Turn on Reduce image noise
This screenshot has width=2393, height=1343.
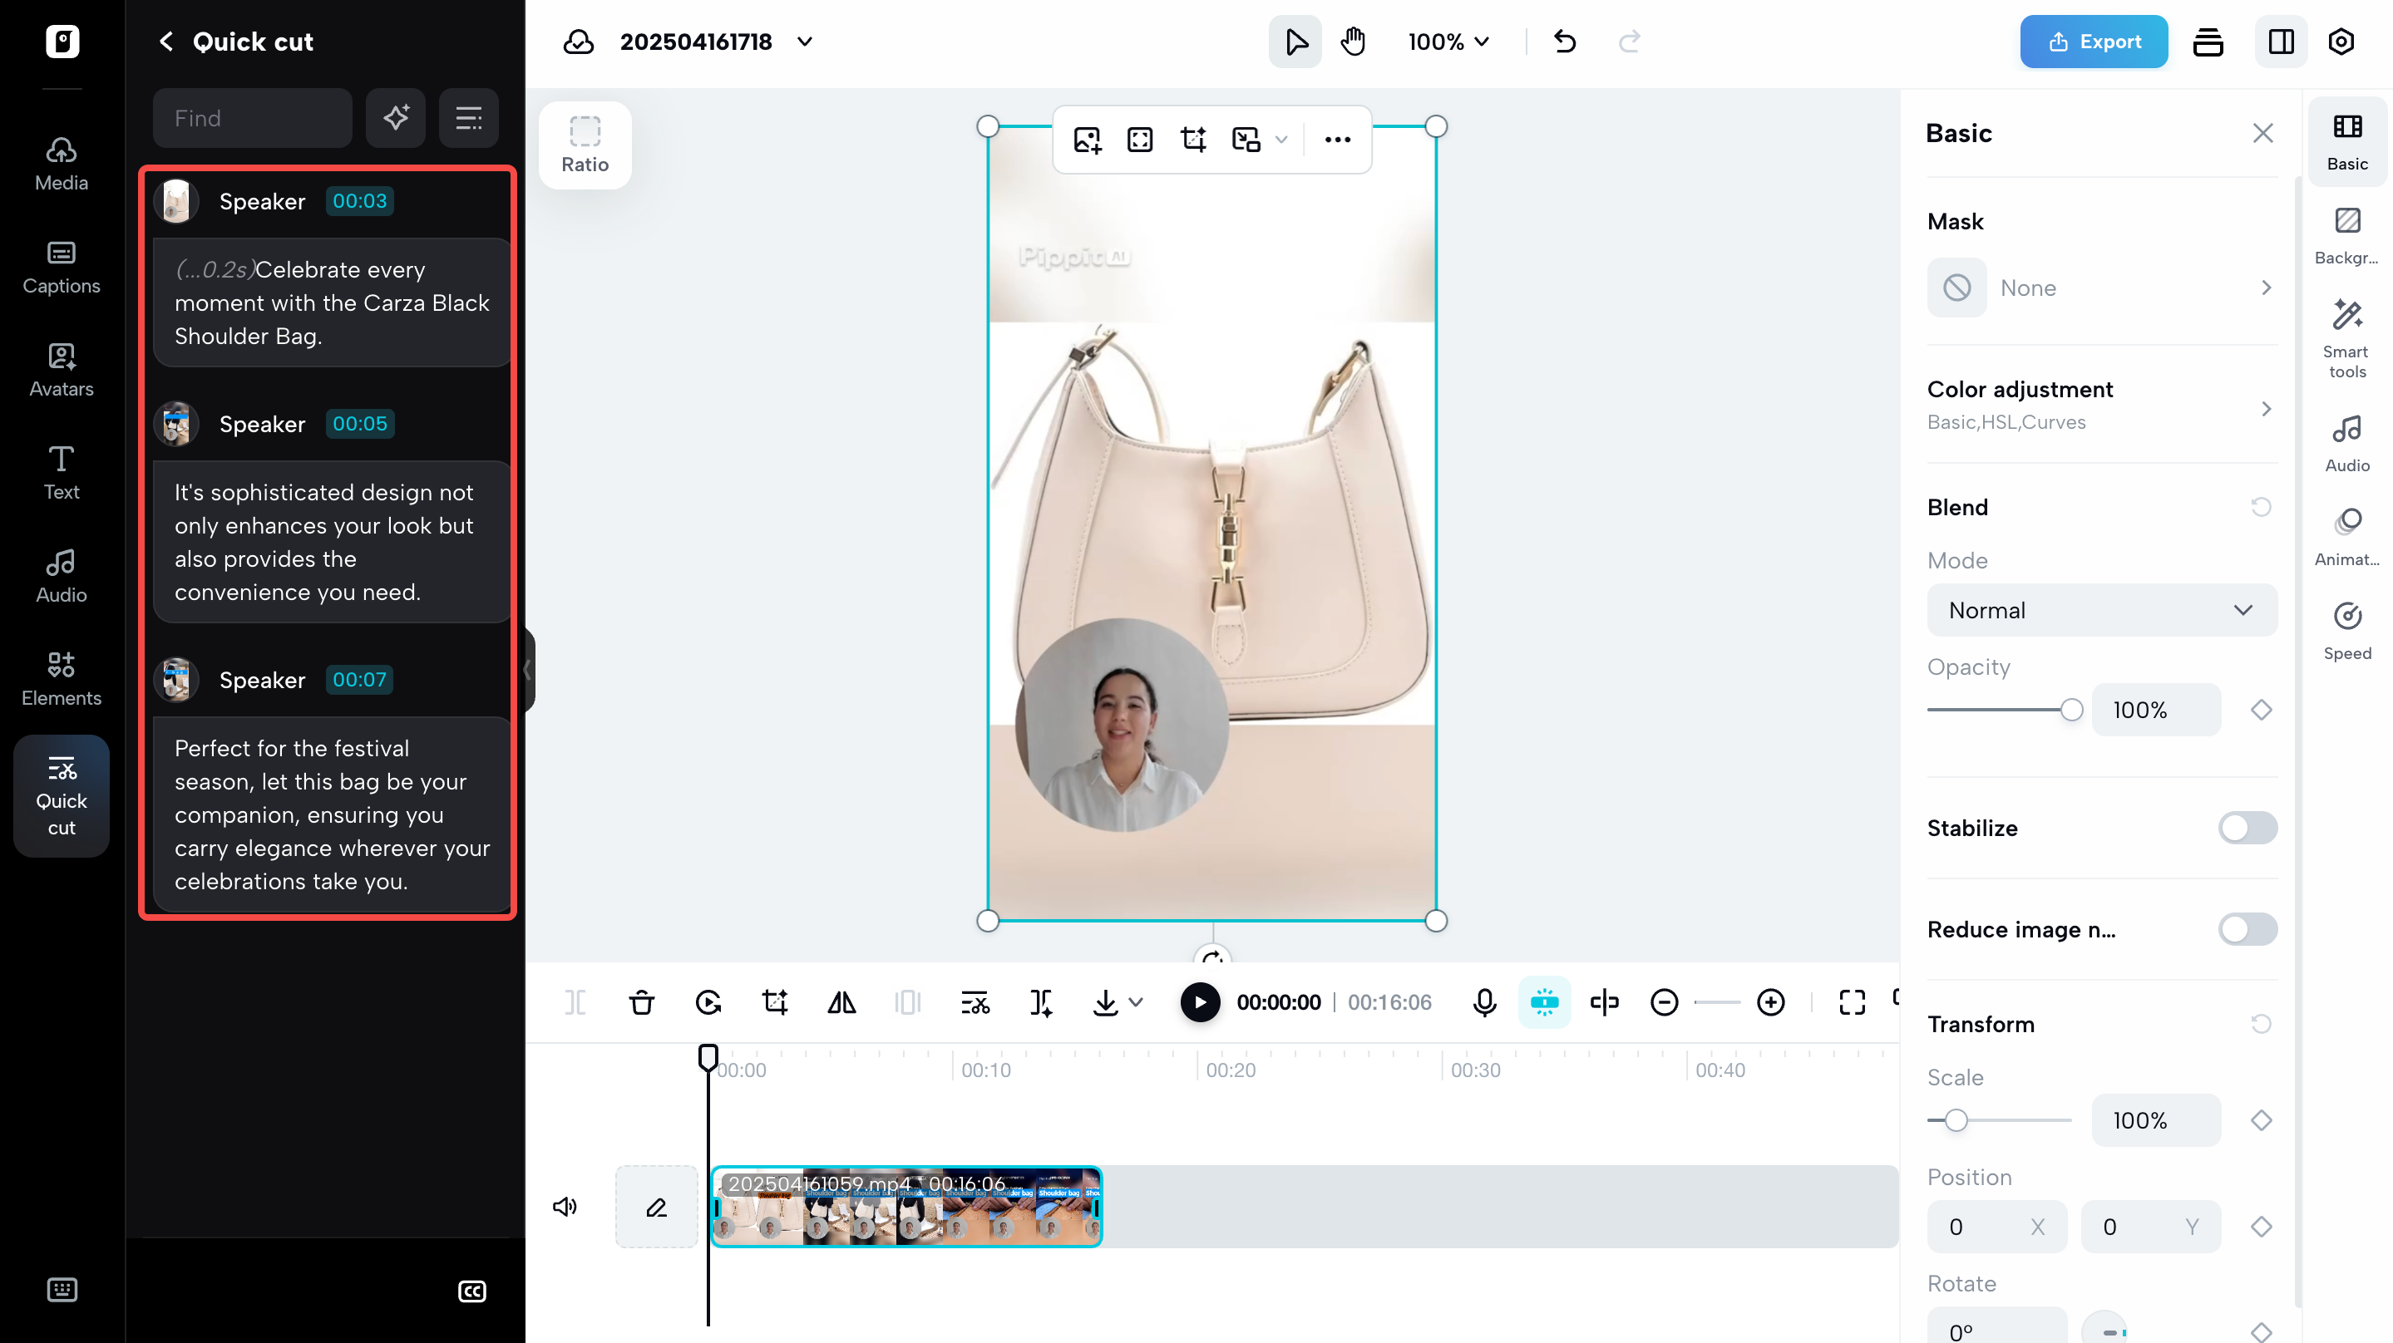2246,929
